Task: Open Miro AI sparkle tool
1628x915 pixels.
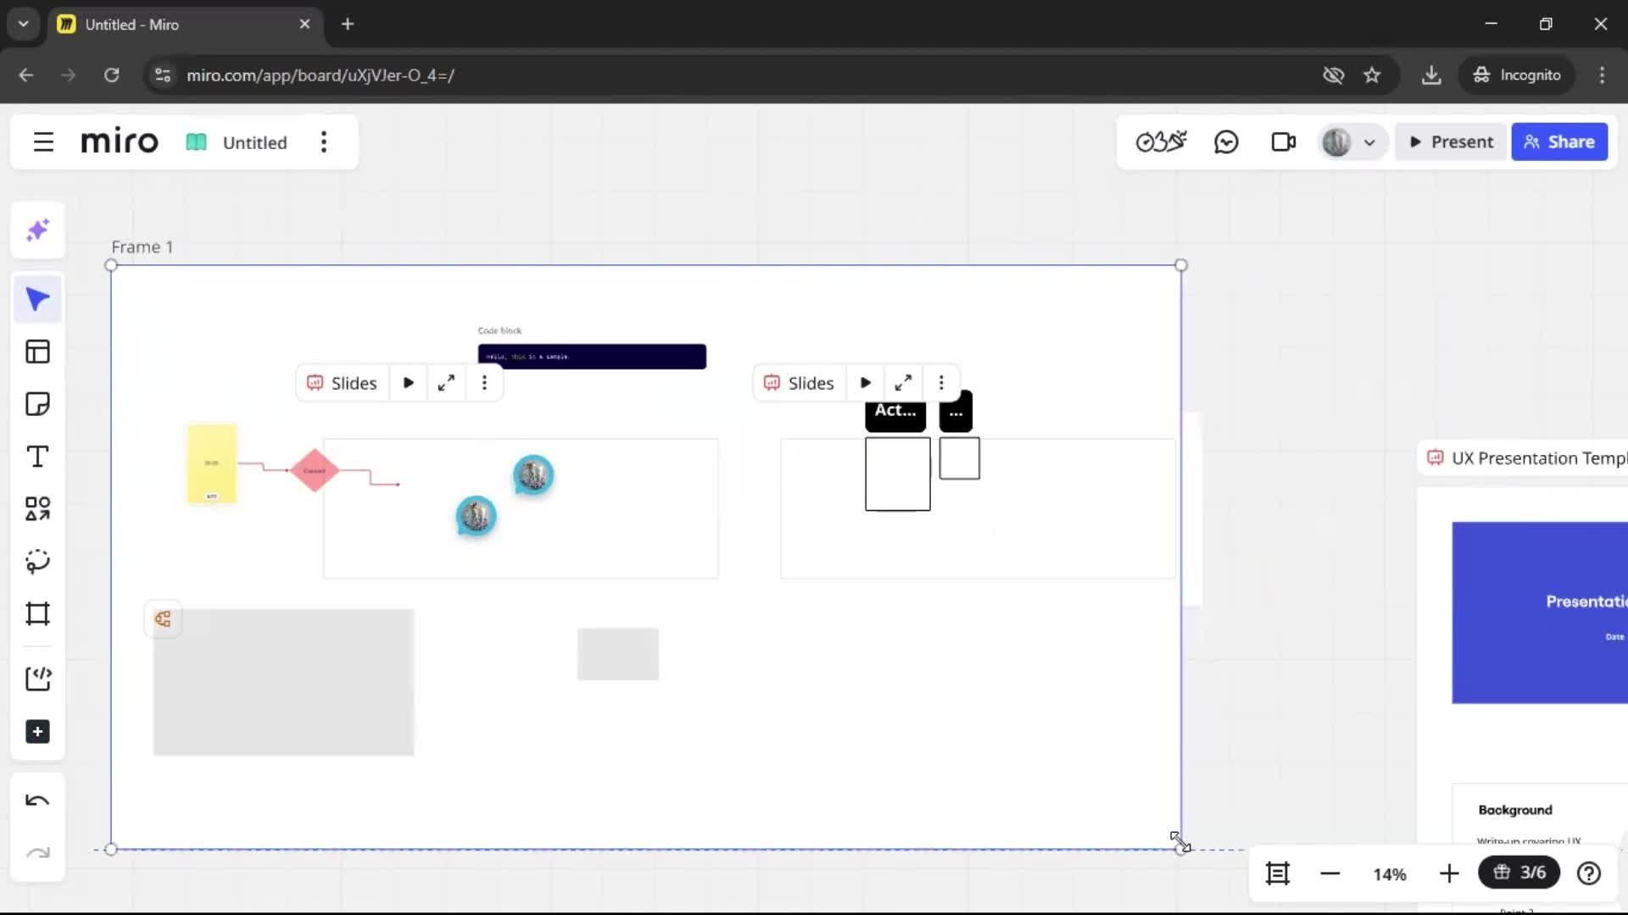Action: (38, 230)
